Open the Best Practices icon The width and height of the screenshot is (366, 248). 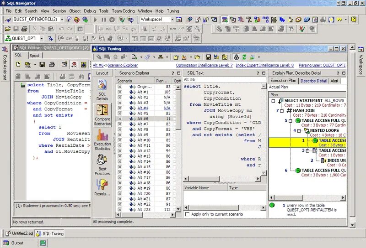point(102,160)
